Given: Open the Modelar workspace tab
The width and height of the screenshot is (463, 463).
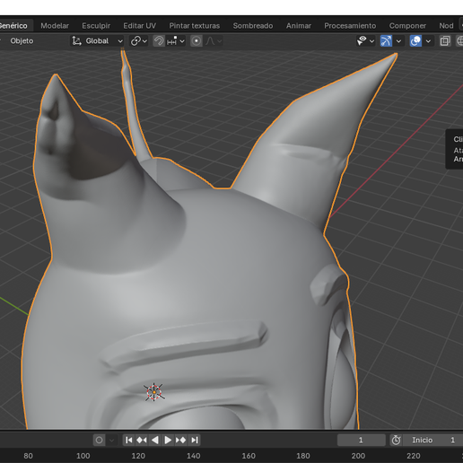Looking at the screenshot, I should (55, 26).
